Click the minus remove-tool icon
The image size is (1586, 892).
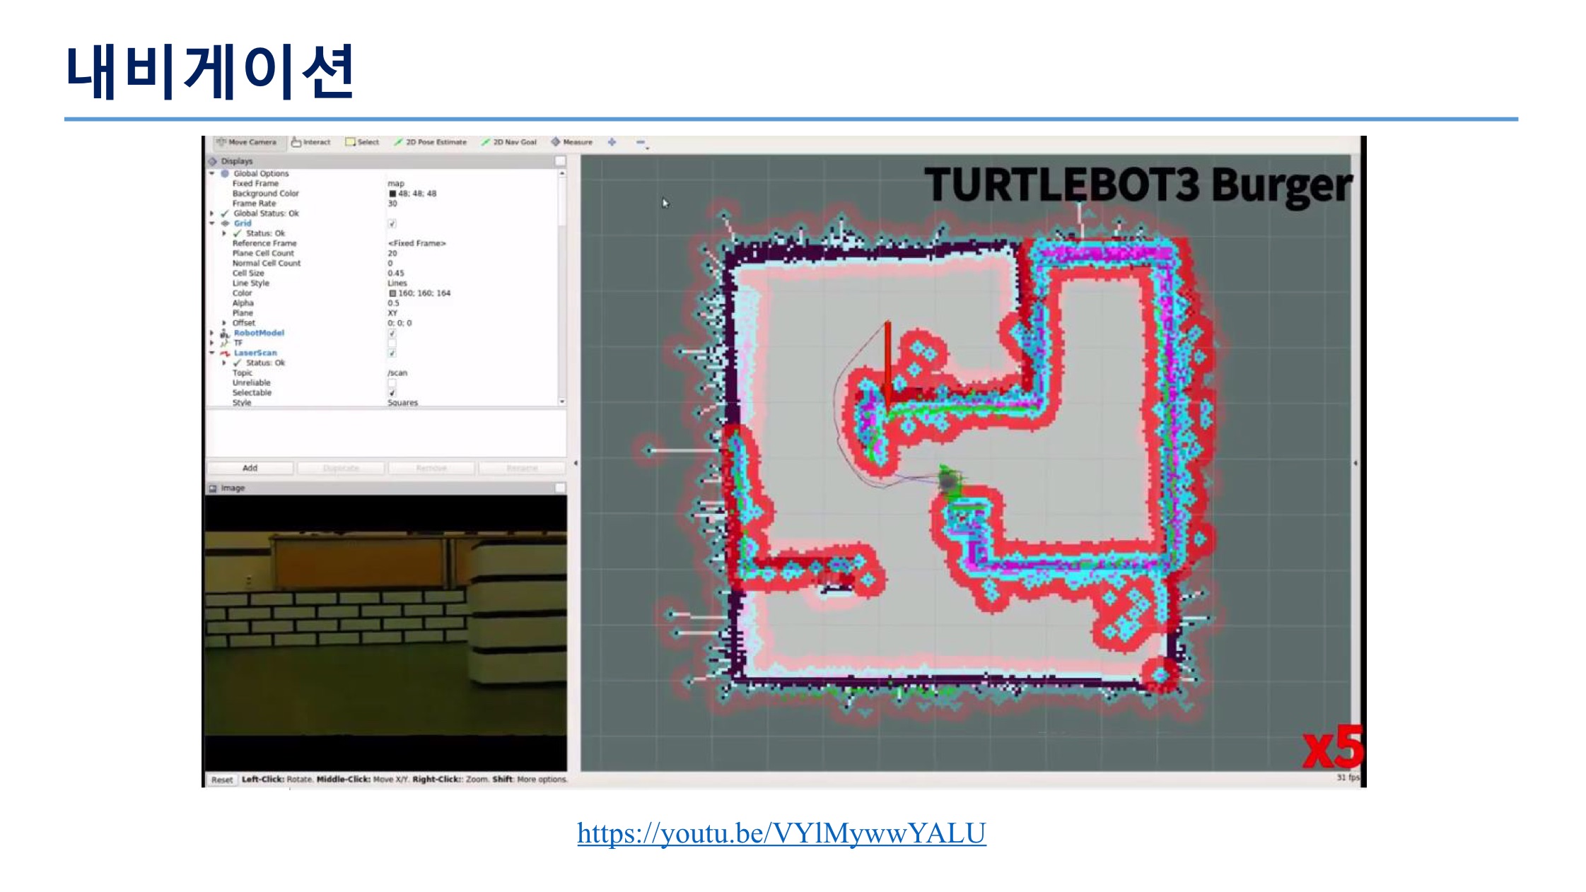click(640, 142)
